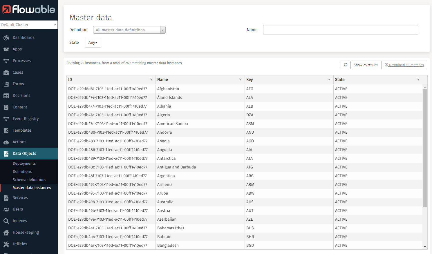Select Schema definitions under Data Objects

[x=29, y=179]
